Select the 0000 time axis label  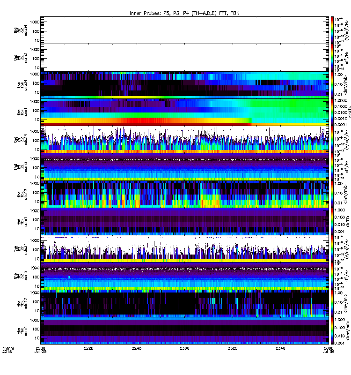pyautogui.click(x=329, y=348)
